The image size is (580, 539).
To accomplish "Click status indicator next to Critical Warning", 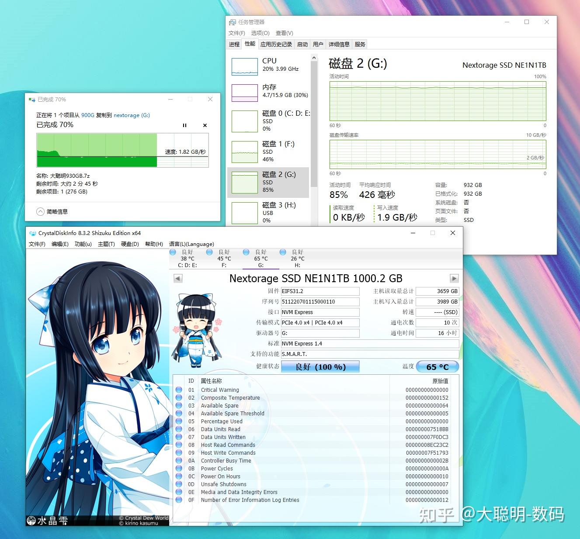I will [179, 390].
